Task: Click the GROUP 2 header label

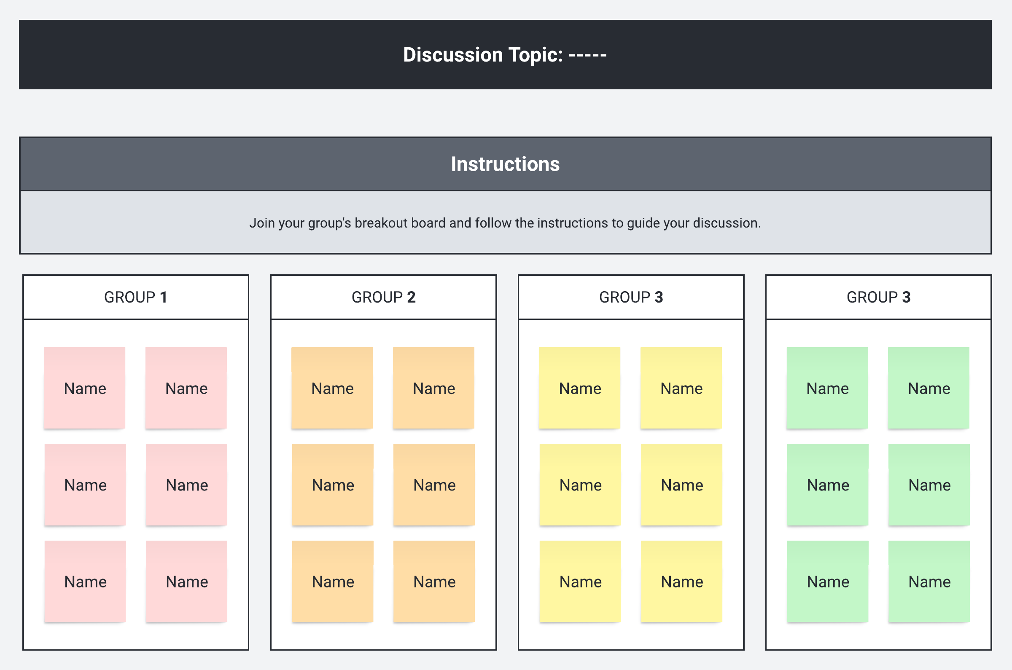Action: pos(384,297)
